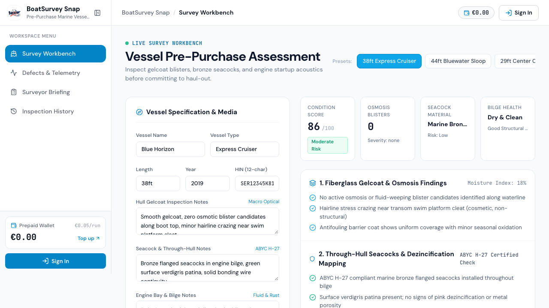This screenshot has height=308, width=549.
Task: Click the Fluid & Rust label
Action: 266,295
